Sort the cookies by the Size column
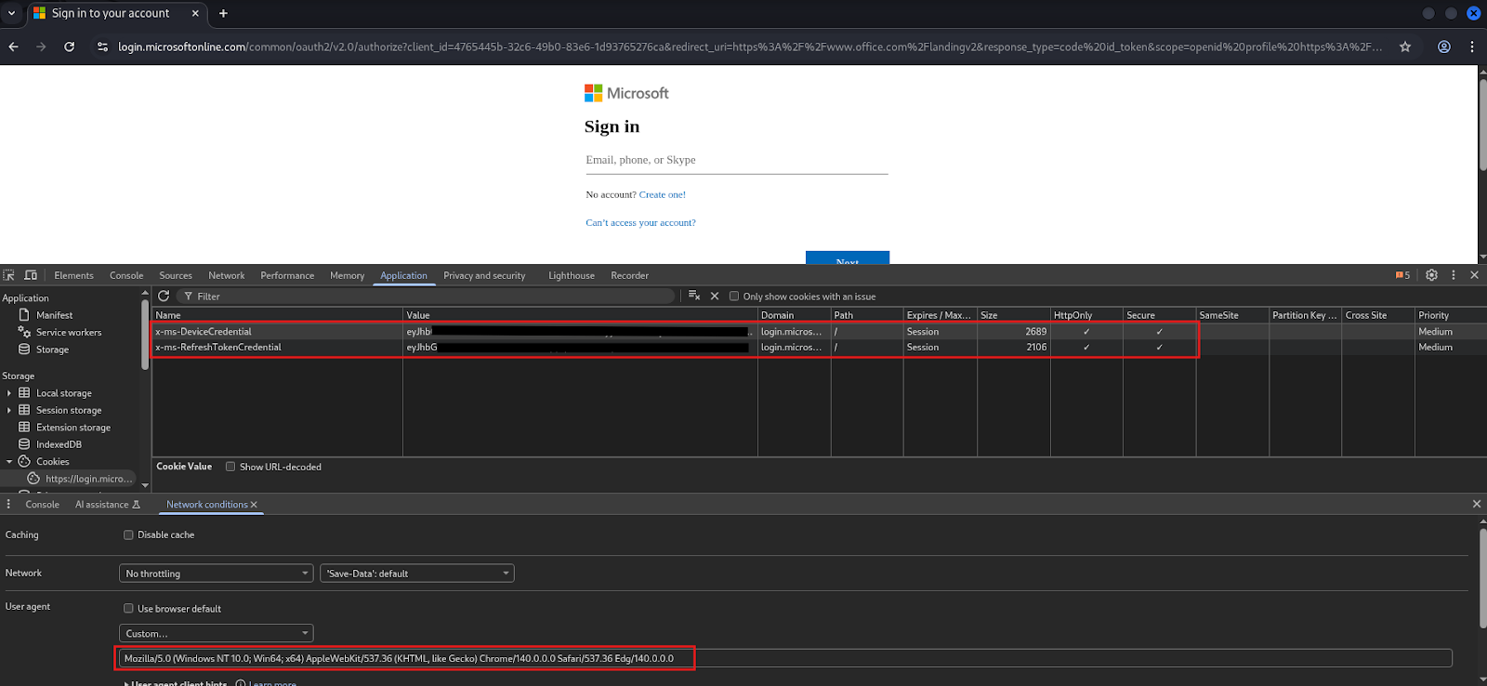Viewport: 1487px width, 686px height. point(1013,315)
